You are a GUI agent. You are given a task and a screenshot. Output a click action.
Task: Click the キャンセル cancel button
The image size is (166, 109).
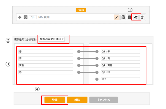tap(104, 100)
